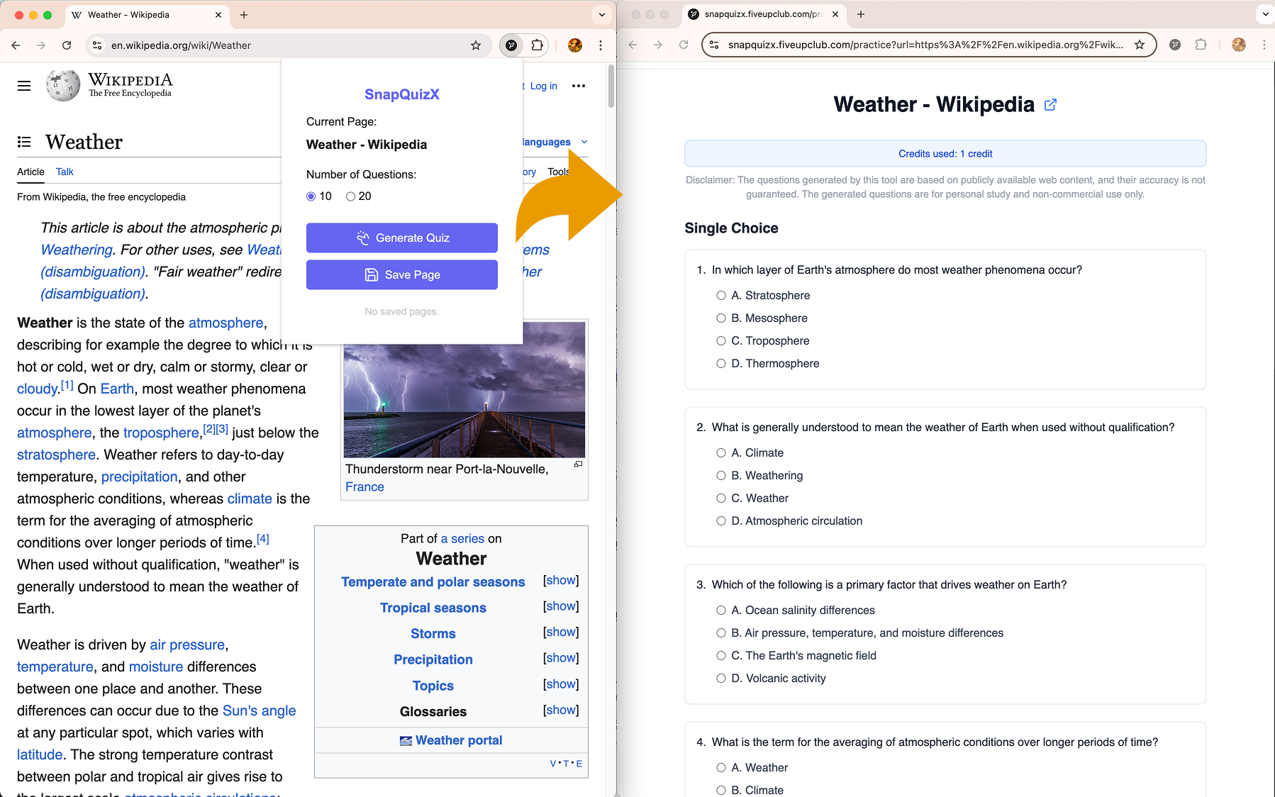
Task: Open the Weather portal link
Action: [459, 740]
